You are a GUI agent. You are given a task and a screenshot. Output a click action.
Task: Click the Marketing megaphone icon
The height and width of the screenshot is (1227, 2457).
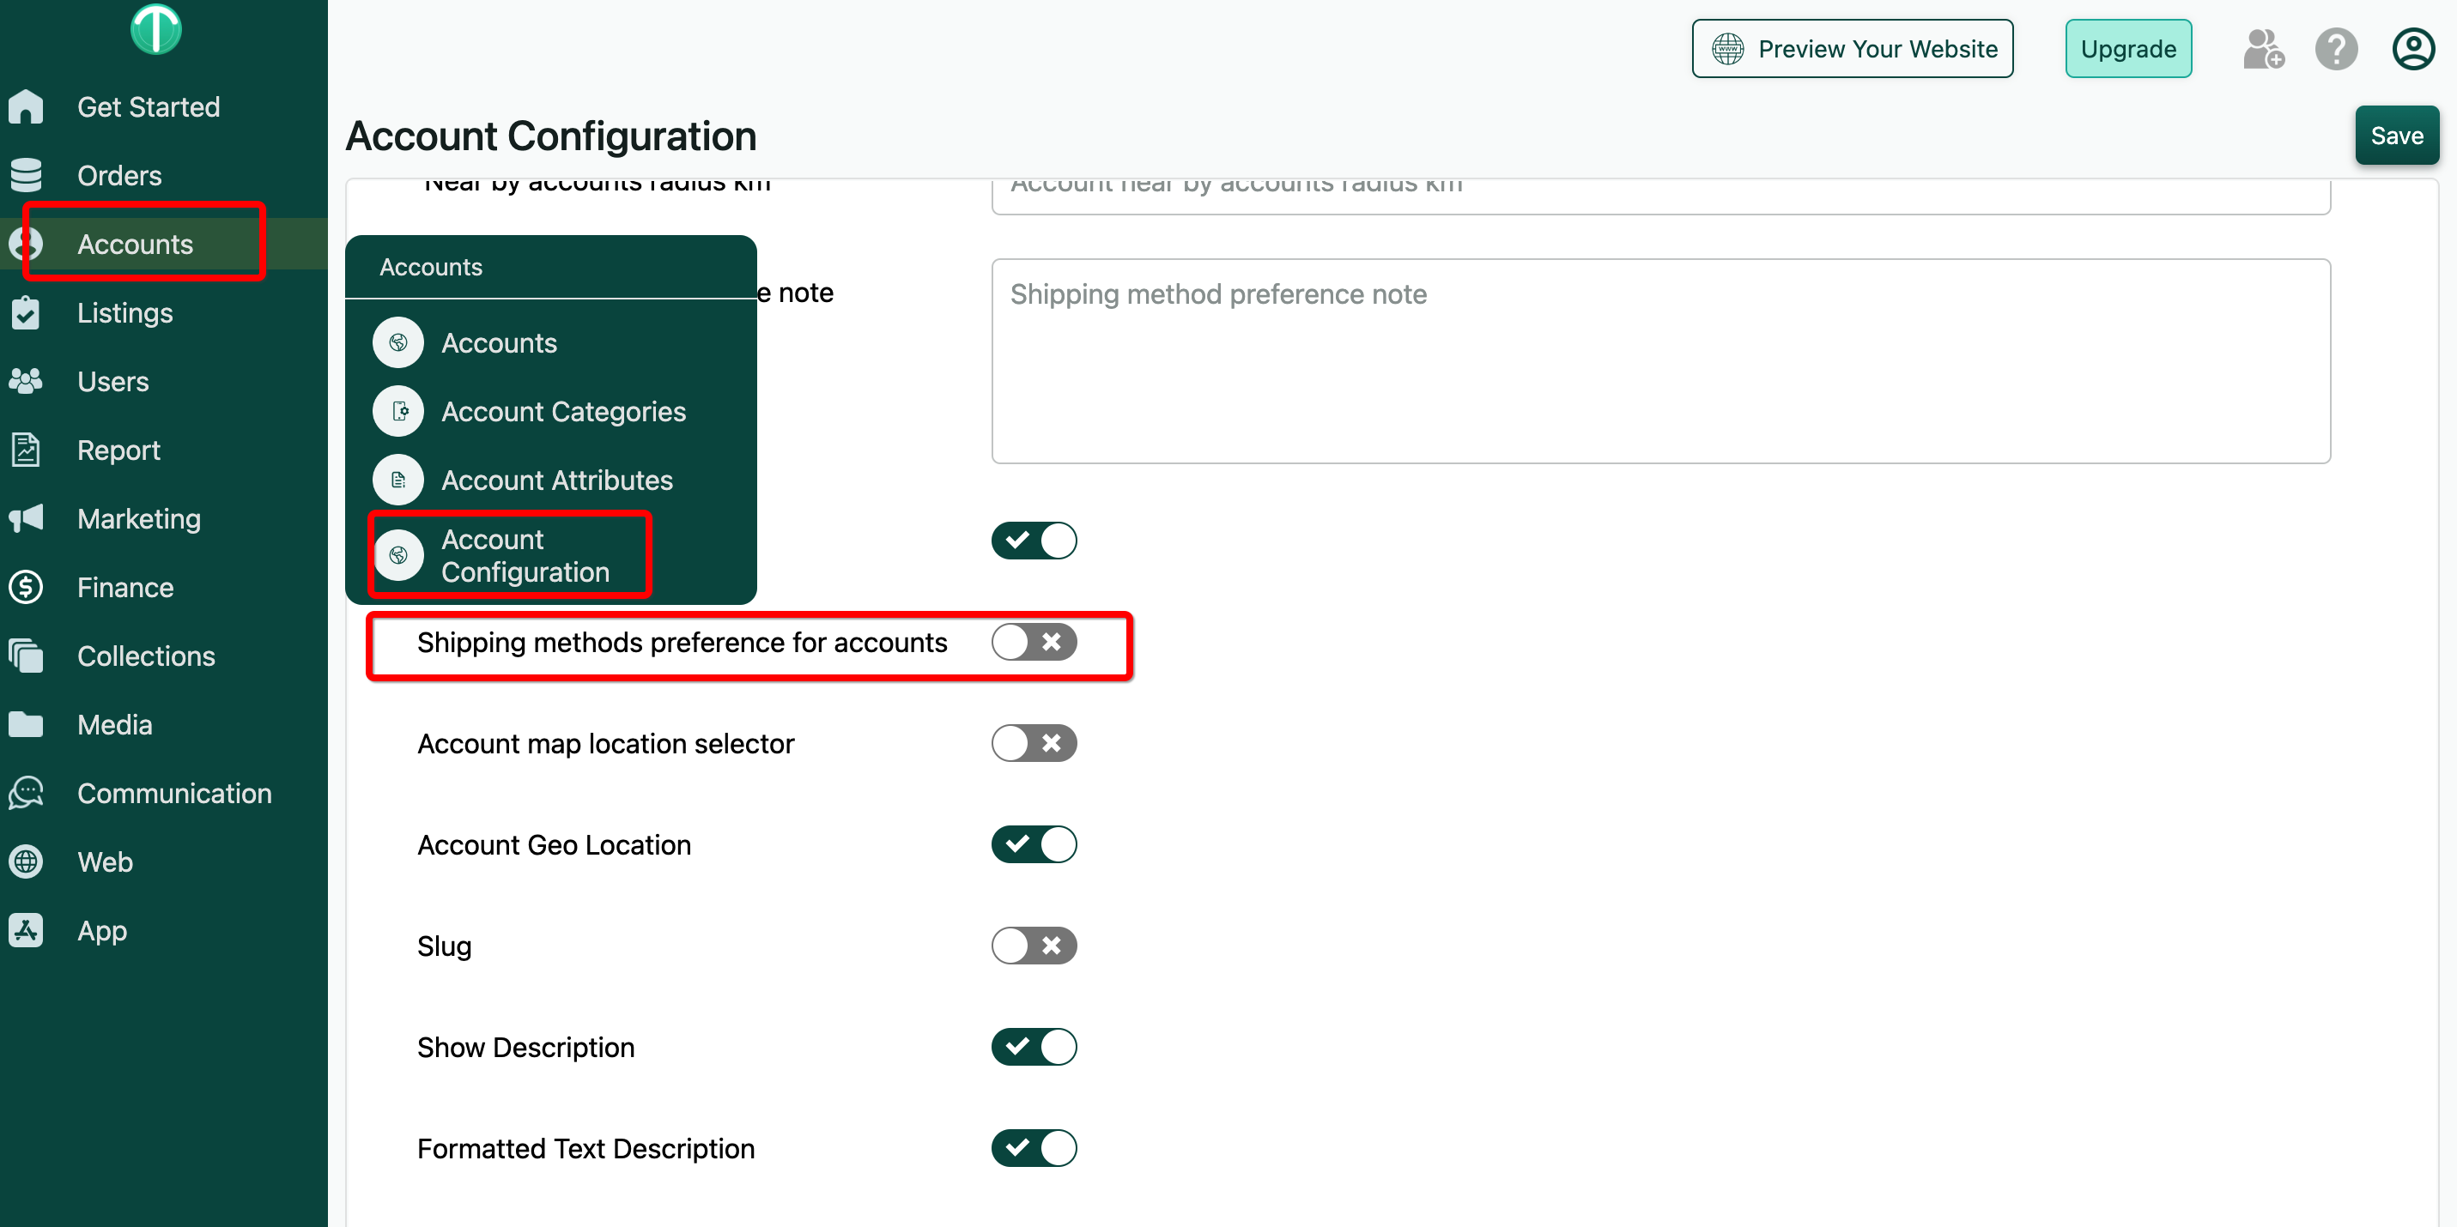(26, 518)
